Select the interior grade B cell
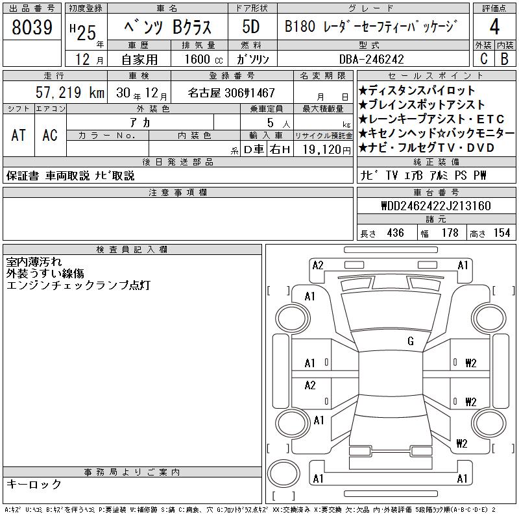This screenshot has height=519, width=519. coord(505,58)
